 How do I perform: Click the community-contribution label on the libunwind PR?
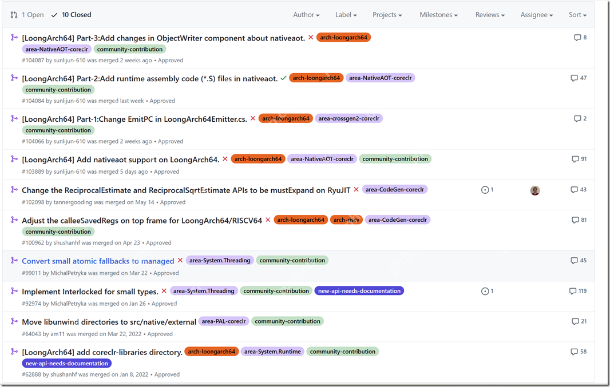point(287,321)
